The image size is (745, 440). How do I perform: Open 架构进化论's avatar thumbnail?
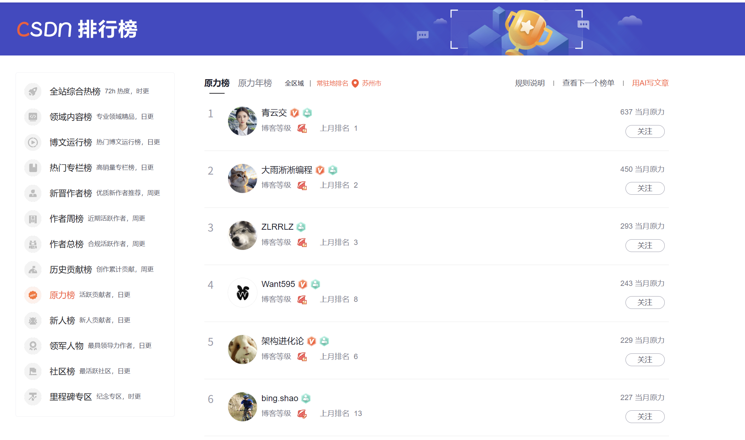coord(243,350)
